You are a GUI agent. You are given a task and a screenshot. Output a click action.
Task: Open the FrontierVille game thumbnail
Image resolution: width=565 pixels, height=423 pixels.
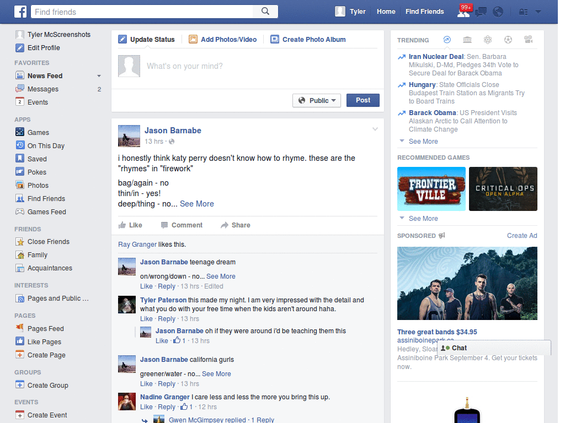tap(431, 189)
